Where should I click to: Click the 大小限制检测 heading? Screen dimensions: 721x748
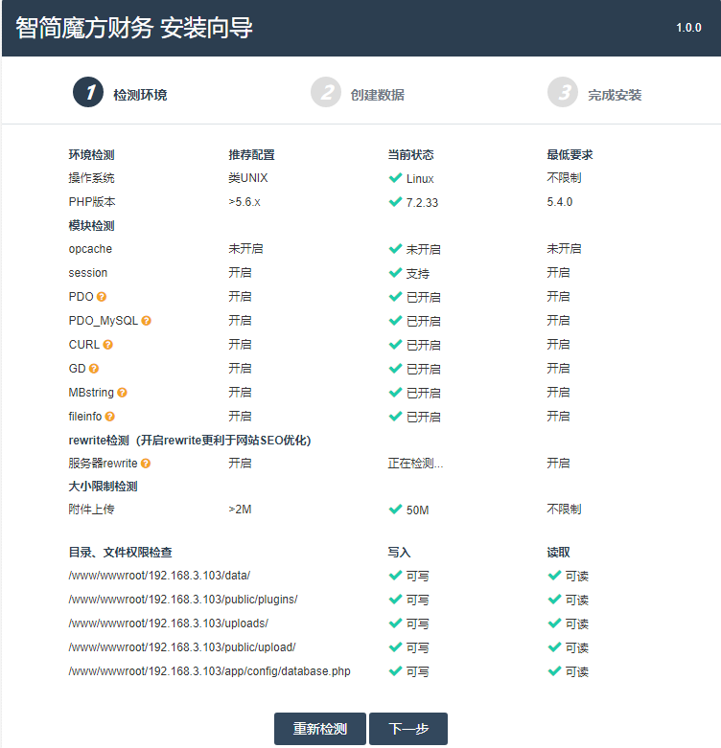point(104,487)
